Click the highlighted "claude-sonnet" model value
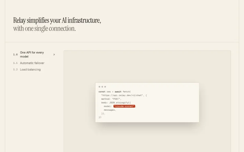This screenshot has height=152, width=244. (x=124, y=106)
